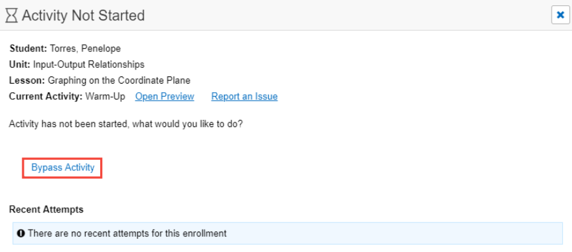Click the "what would you like to do?" prompt
572x252 pixels.
[x=188, y=124]
